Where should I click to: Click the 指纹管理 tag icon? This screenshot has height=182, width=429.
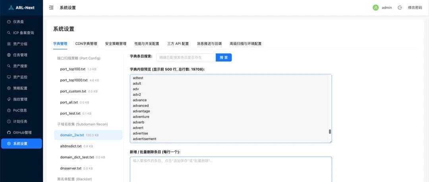(9, 99)
